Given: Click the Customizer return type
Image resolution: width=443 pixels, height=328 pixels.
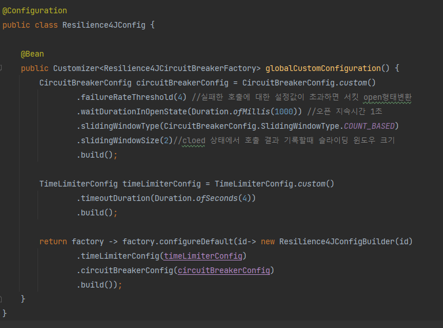Looking at the screenshot, I should pyautogui.click(x=76, y=68).
